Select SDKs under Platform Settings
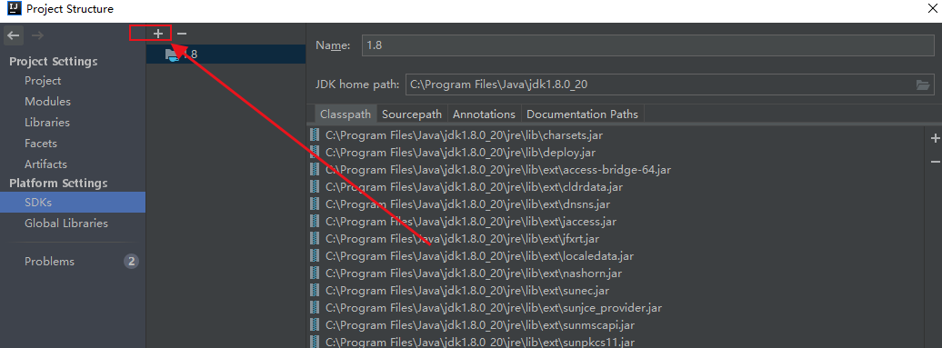 tap(73, 203)
